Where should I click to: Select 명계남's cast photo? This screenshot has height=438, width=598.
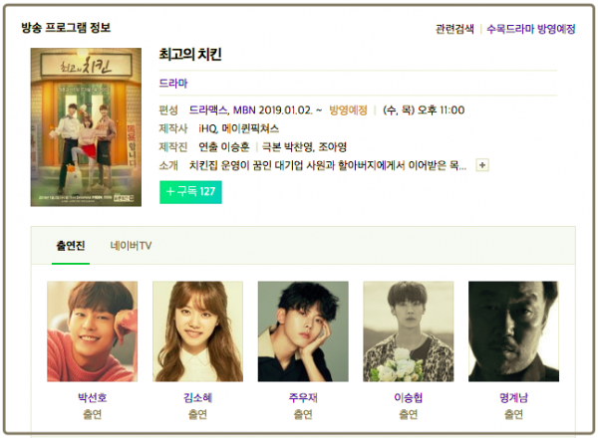[x=513, y=331]
